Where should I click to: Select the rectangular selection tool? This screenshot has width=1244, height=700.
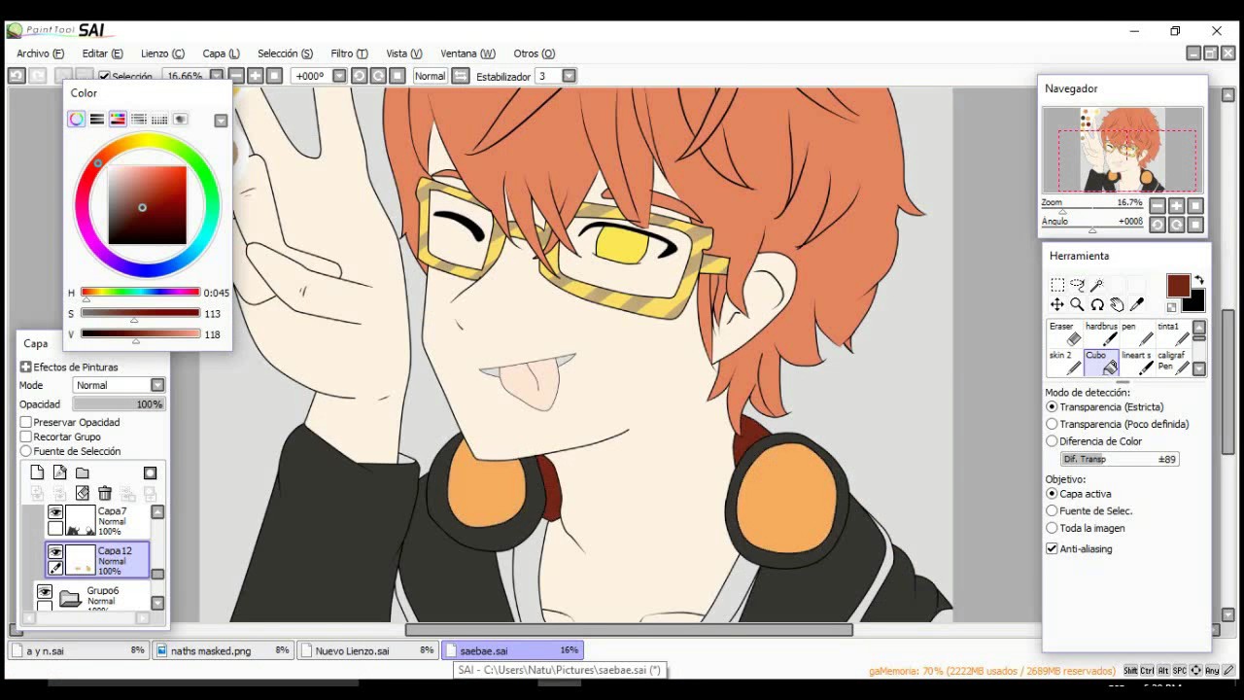[1057, 285]
